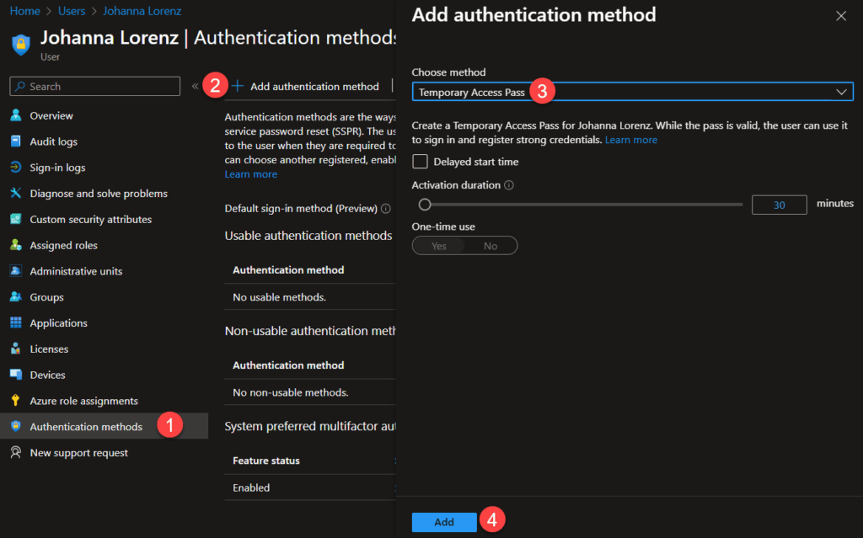This screenshot has height=538, width=863.
Task: Open the Choose method dropdown
Action: 632,92
